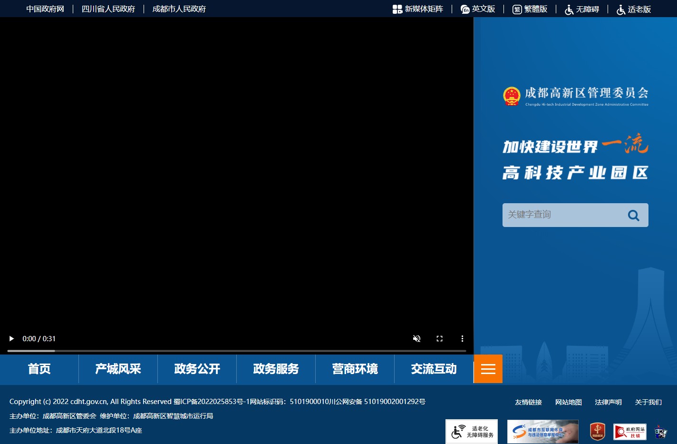Screen dimensions: 677x444
Task: Click the 政府网站找错 icon
Action: coord(630,432)
